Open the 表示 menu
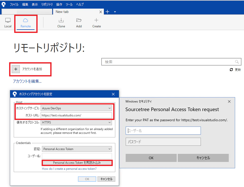 pyautogui.click(x=35, y=4)
